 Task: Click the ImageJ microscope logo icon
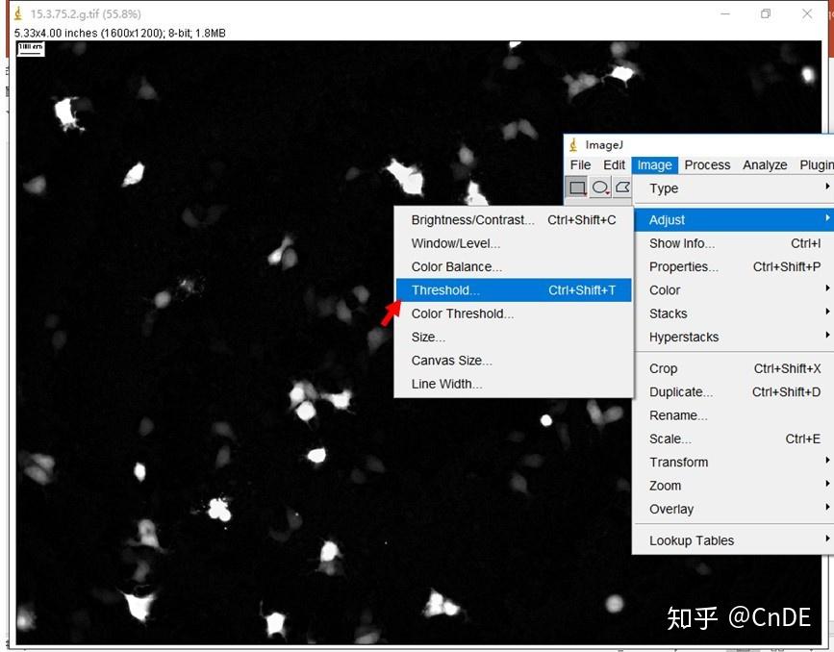(574, 145)
